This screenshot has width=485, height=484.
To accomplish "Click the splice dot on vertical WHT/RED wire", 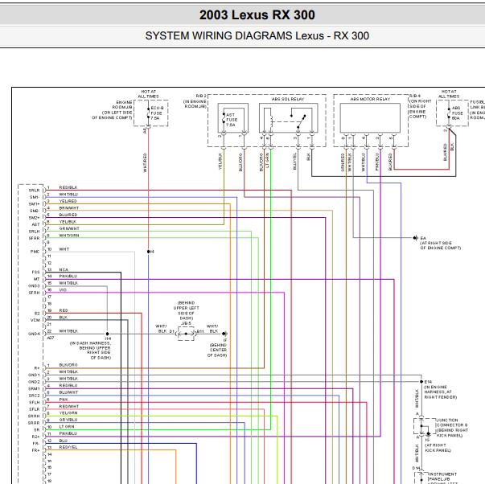I will point(149,252).
